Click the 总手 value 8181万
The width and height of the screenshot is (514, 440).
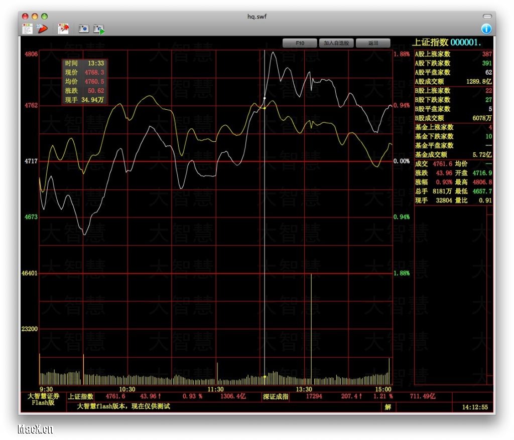(x=442, y=191)
